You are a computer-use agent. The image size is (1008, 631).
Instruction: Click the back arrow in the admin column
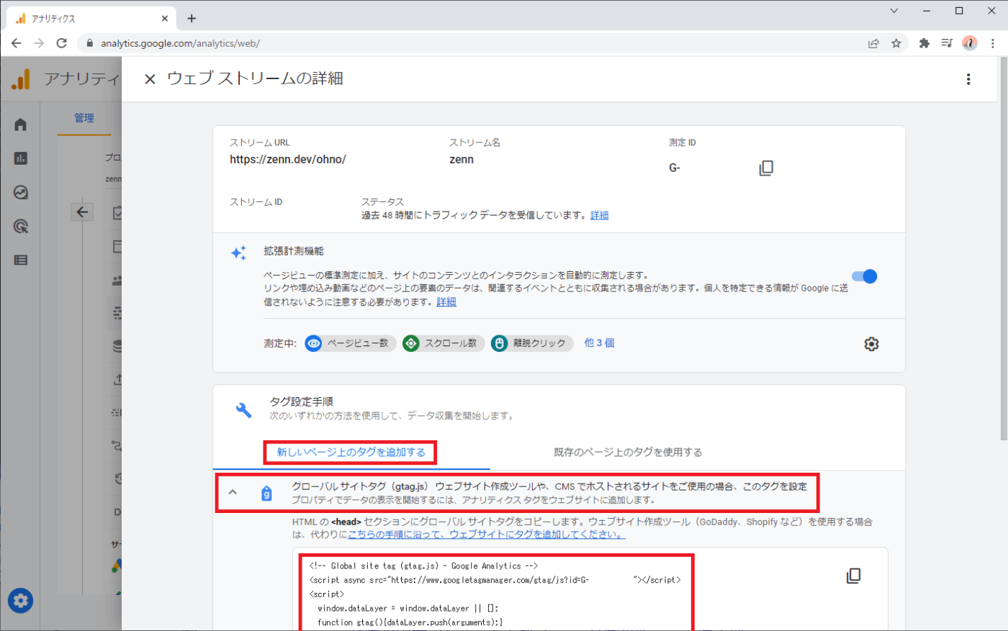82,212
